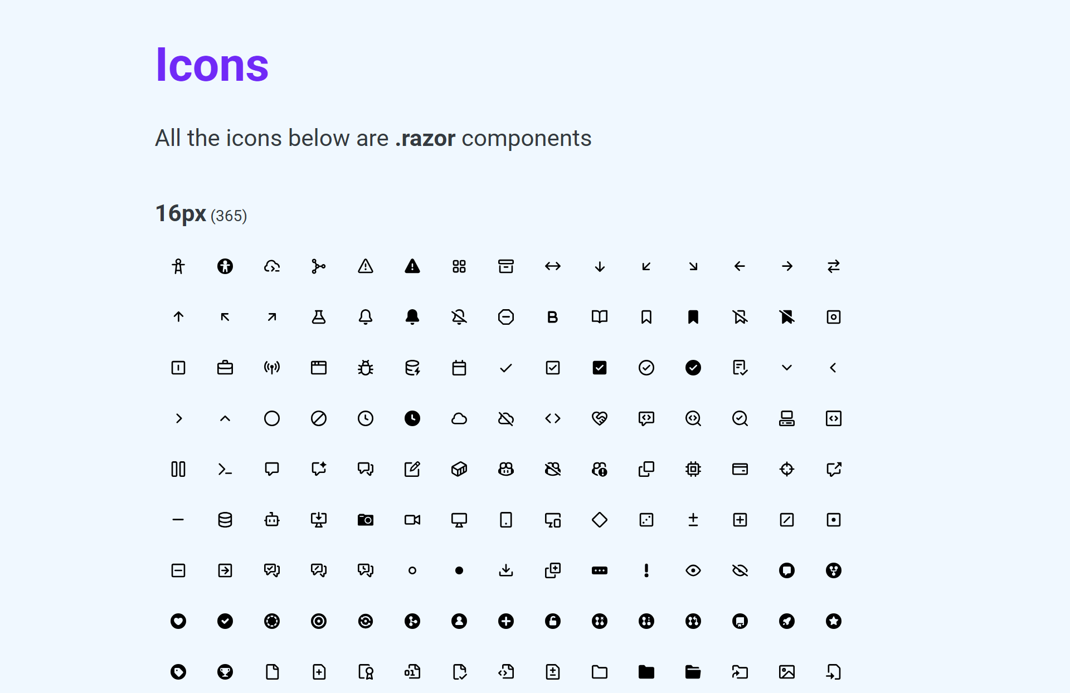
Task: Click the camera icon
Action: coord(365,520)
